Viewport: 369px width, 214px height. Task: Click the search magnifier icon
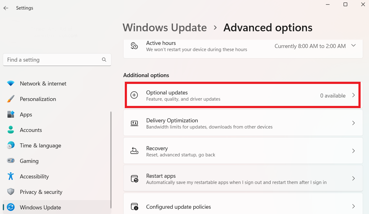(x=104, y=60)
